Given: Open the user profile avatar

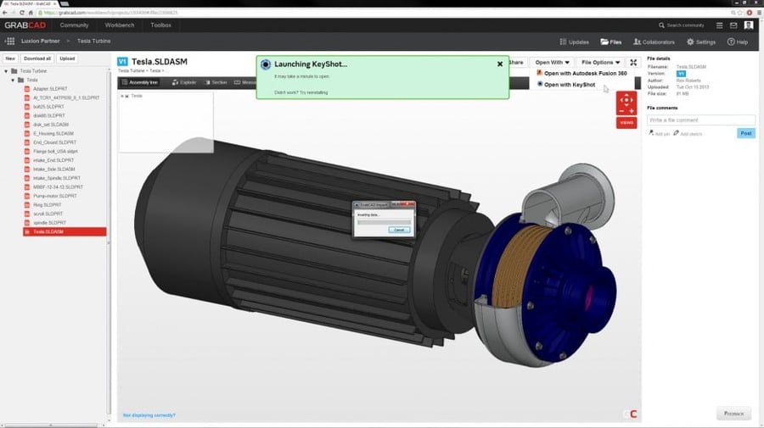Looking at the screenshot, I should tap(749, 25).
